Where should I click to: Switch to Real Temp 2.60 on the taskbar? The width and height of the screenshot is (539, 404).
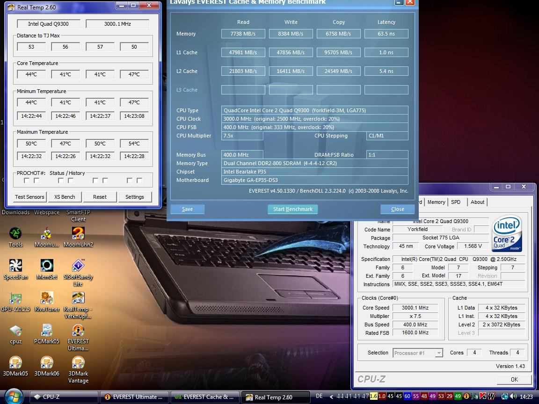tap(275, 397)
